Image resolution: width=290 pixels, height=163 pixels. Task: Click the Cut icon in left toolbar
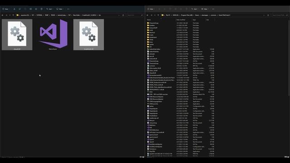[x=14, y=9]
